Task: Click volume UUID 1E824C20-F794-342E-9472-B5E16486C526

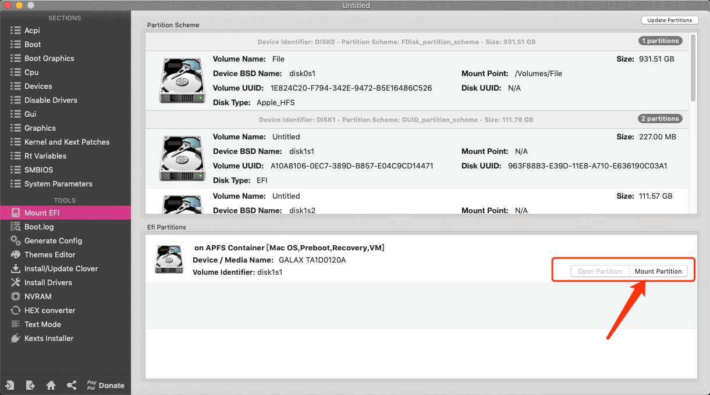Action: (352, 88)
